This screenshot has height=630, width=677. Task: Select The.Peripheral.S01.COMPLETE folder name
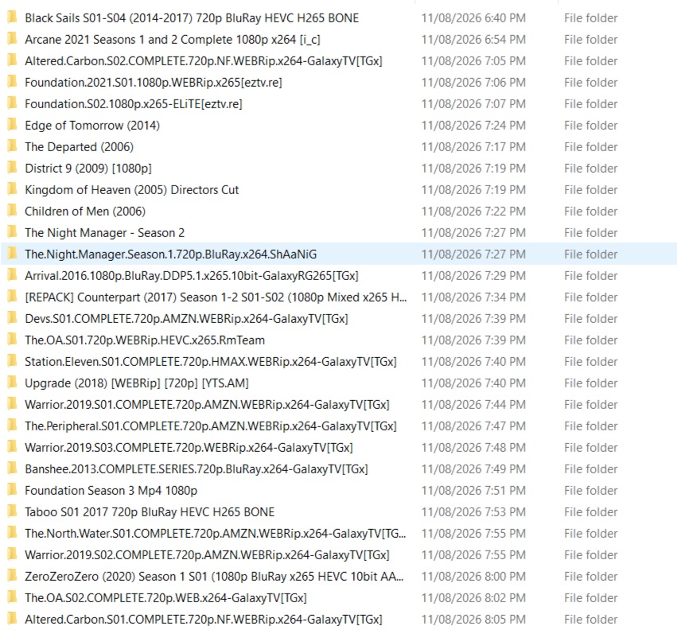tap(211, 426)
